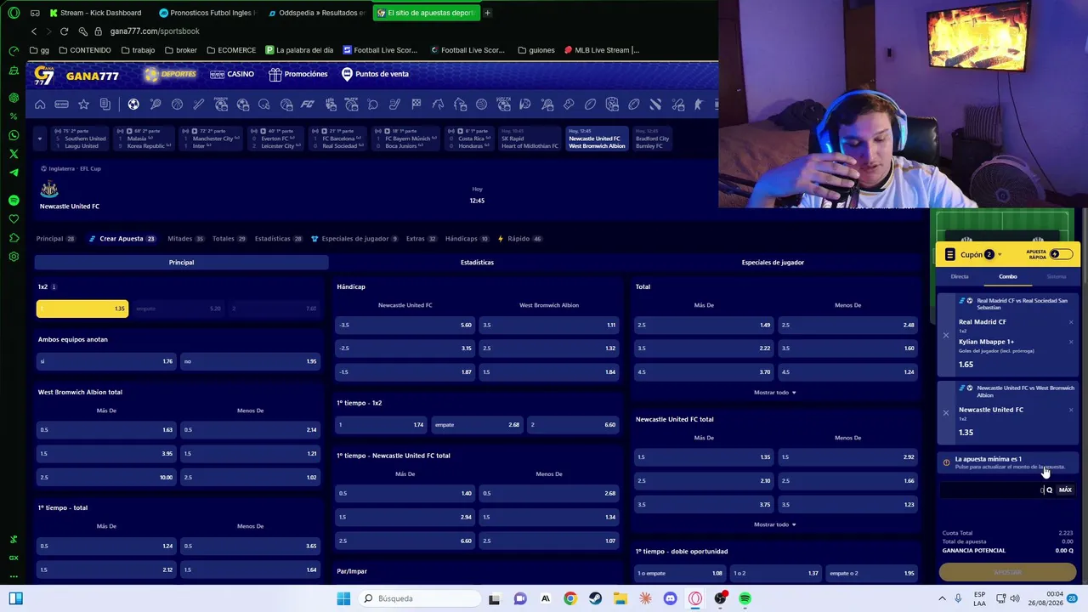Open the FC Barcelona vs Real Sociedad match
This screenshot has height=612, width=1088.
339,139
